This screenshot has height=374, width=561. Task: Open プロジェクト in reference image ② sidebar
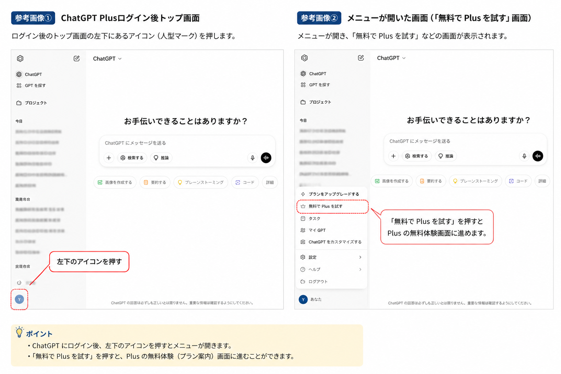coord(316,102)
